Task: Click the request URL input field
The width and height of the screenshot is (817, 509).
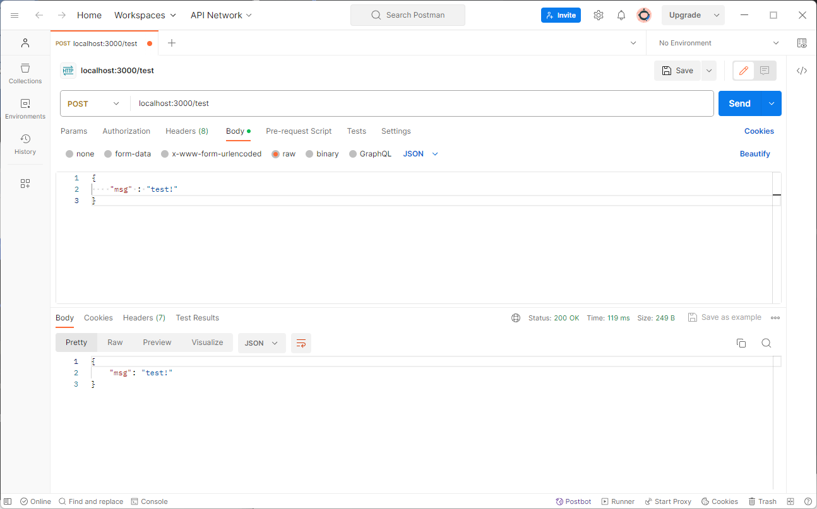Action: coord(422,103)
